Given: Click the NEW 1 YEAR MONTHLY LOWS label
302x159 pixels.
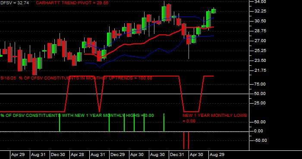Looking at the screenshot, I should [214, 118].
